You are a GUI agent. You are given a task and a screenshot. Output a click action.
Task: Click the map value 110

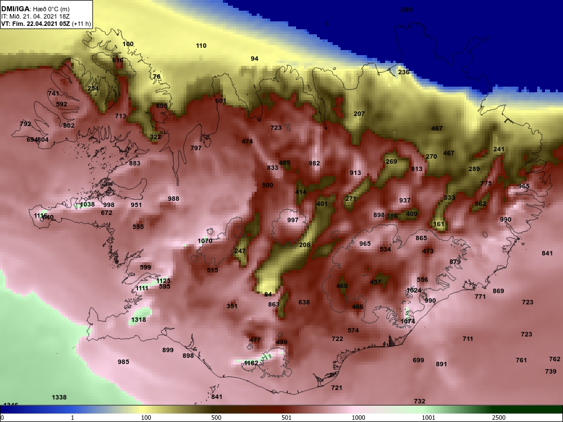click(x=201, y=46)
